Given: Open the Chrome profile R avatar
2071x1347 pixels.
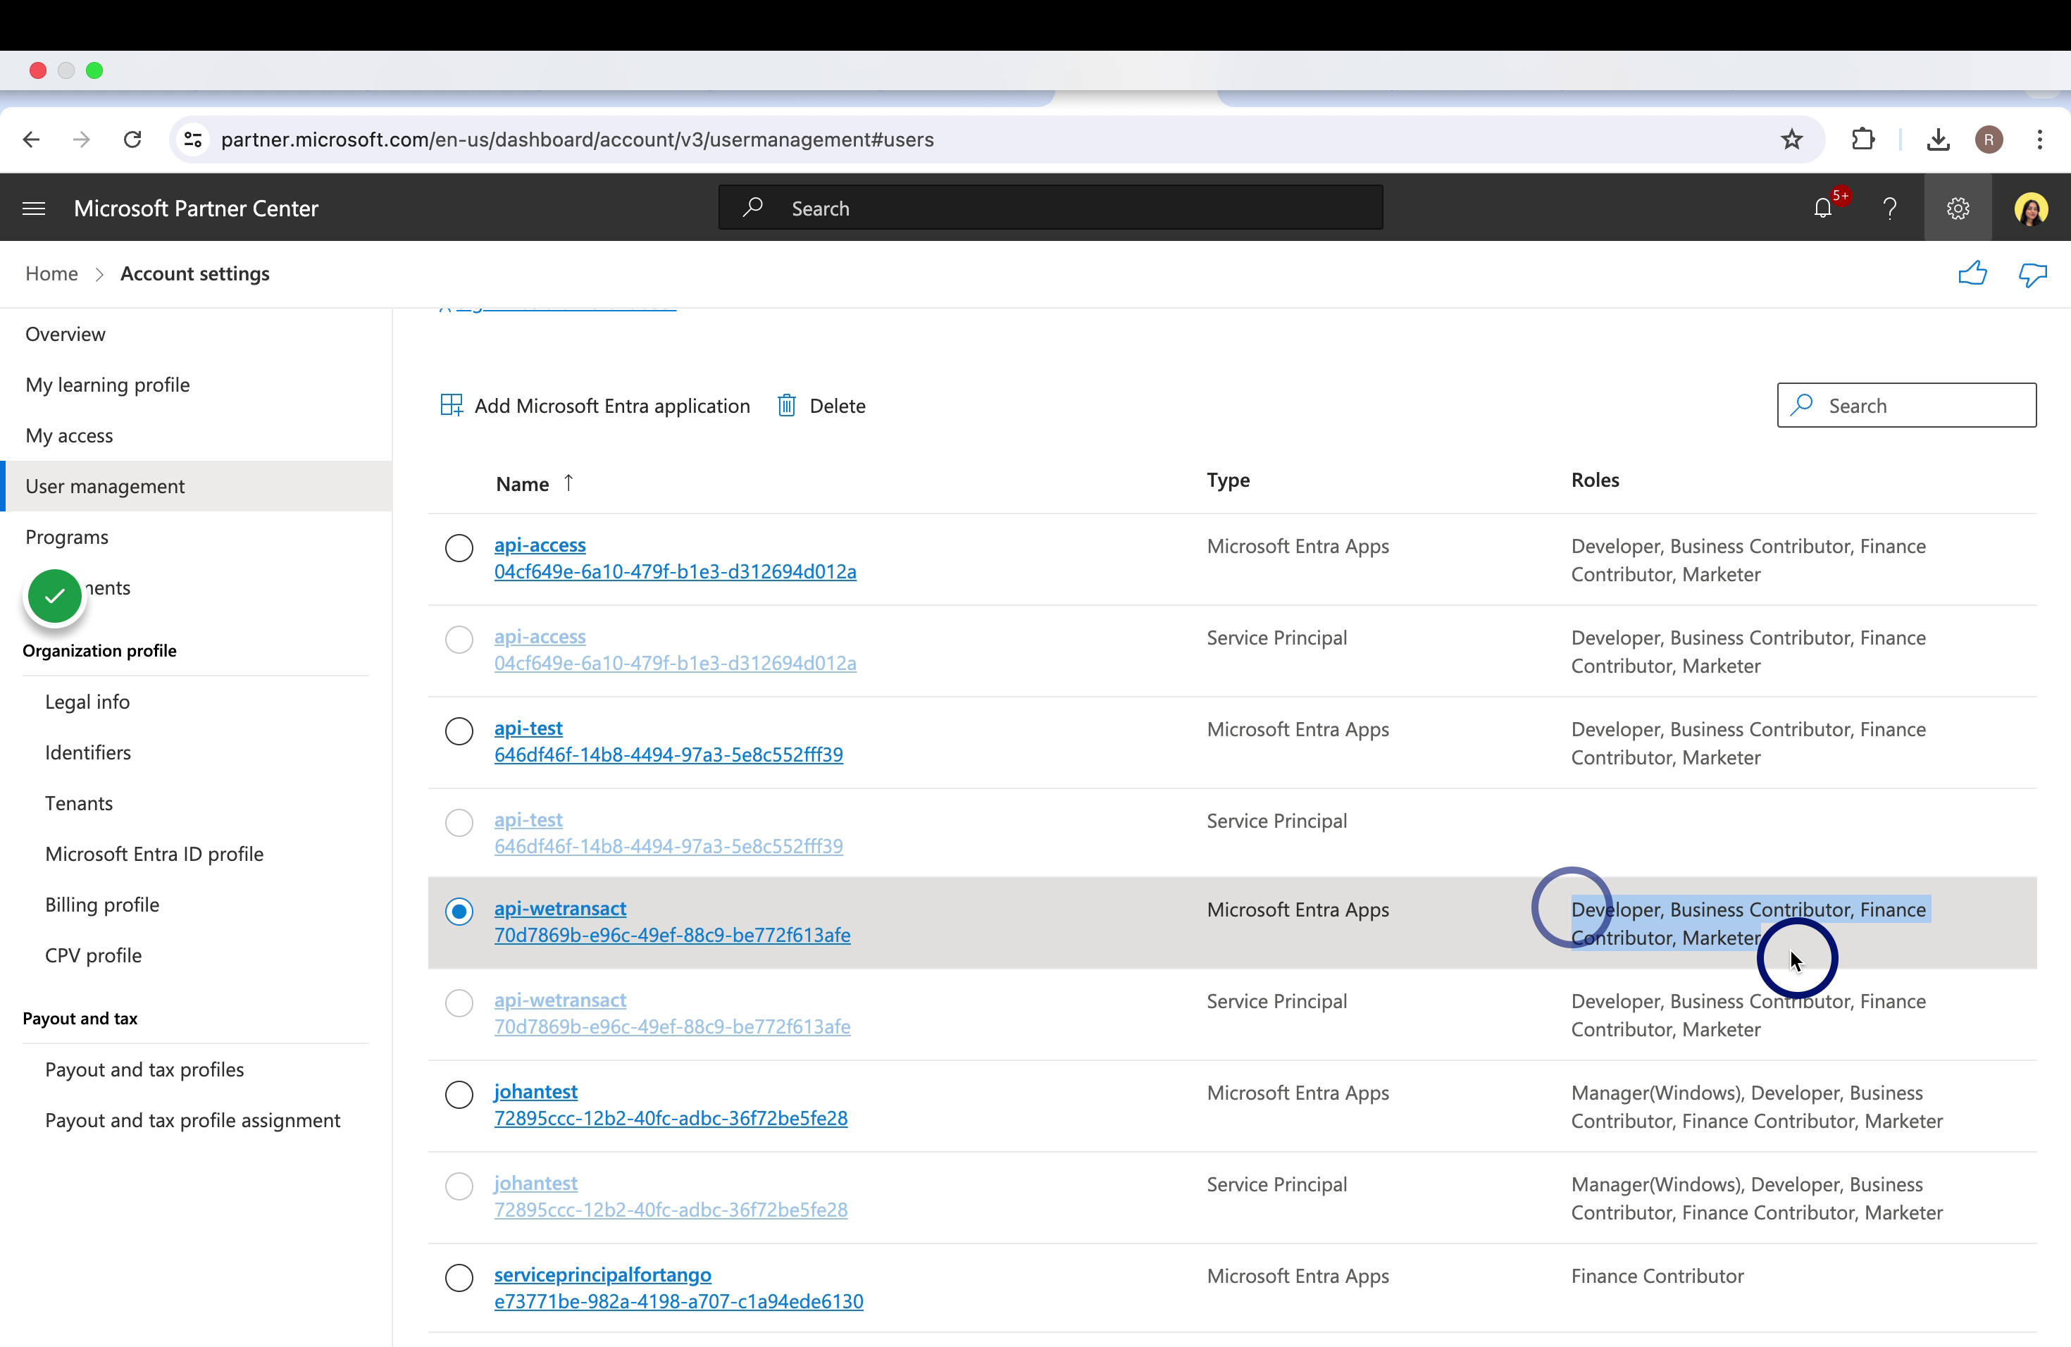Looking at the screenshot, I should pyautogui.click(x=1989, y=139).
